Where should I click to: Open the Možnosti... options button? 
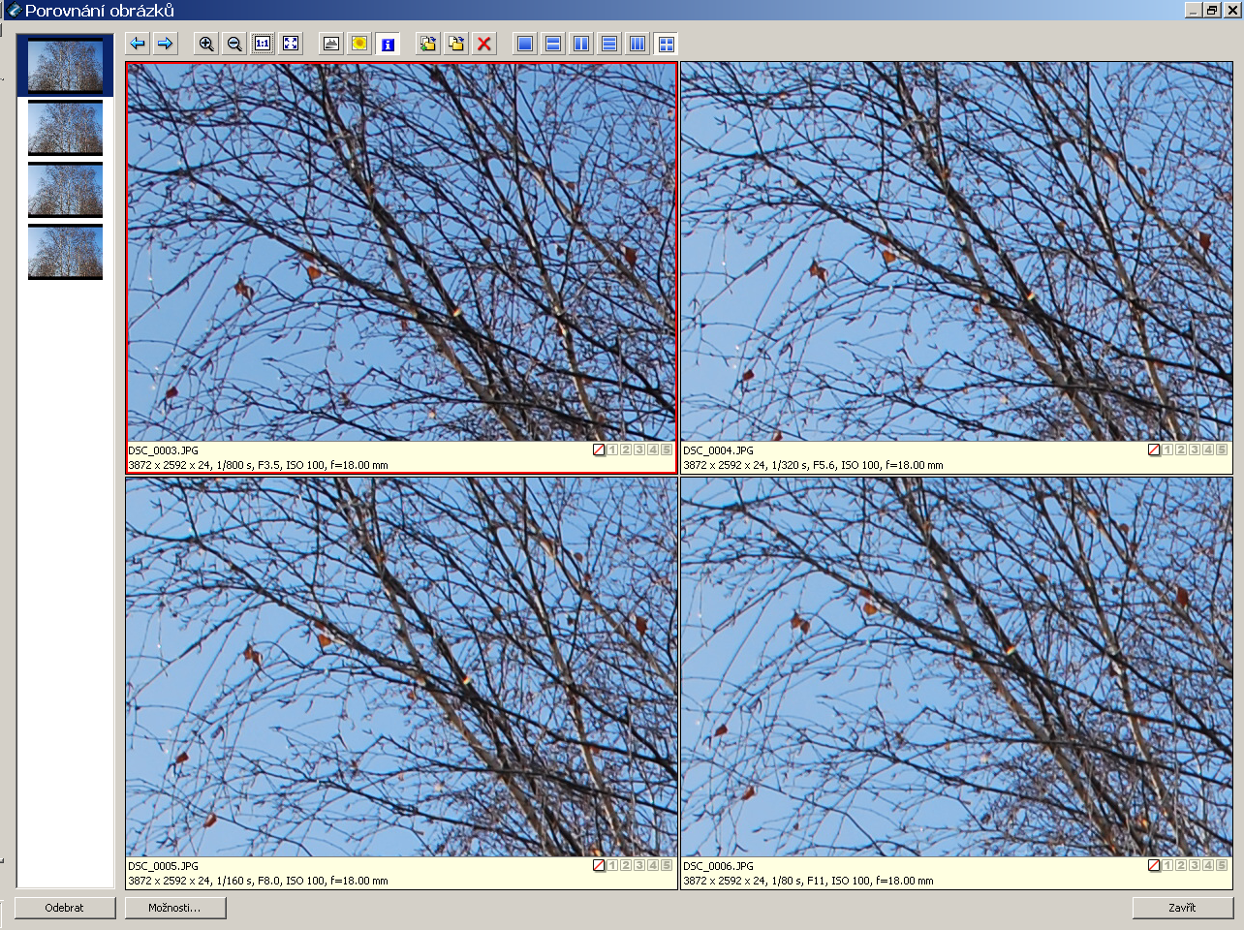click(175, 908)
